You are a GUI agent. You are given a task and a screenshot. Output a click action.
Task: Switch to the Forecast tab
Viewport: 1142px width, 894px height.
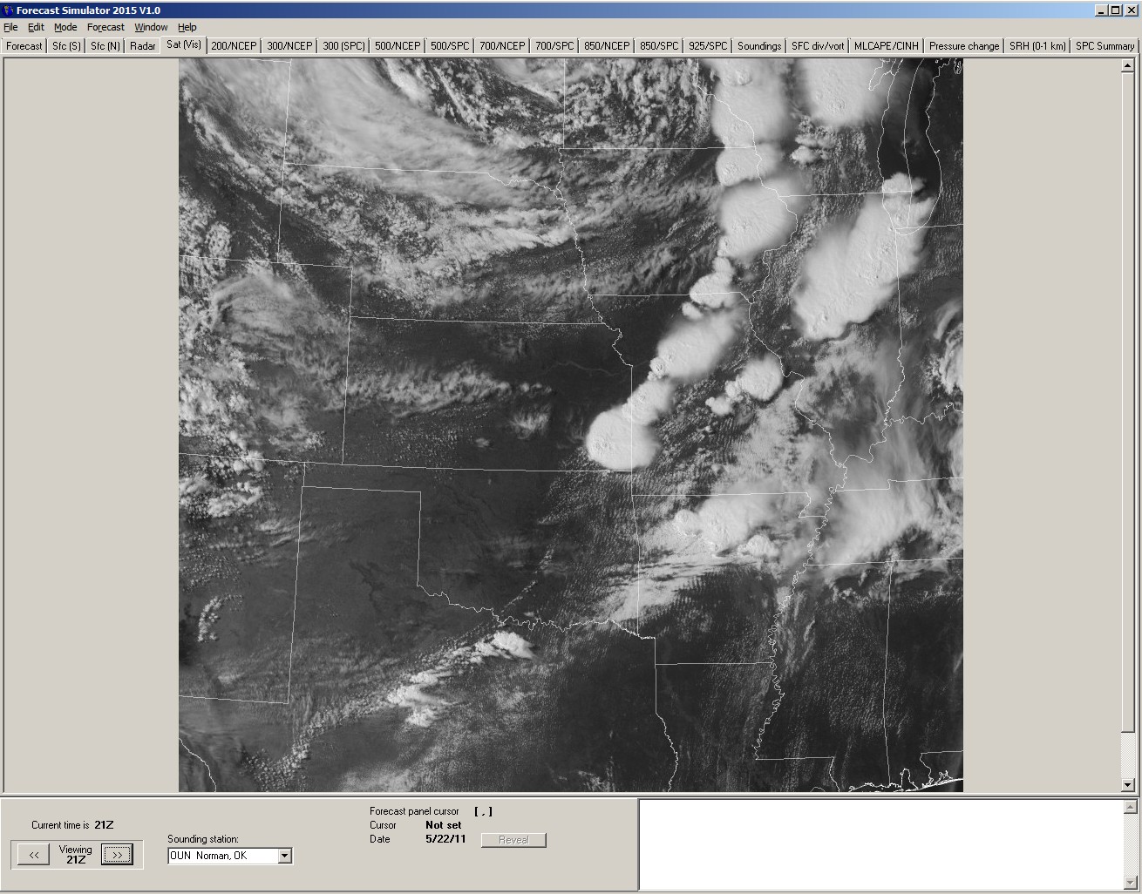click(x=24, y=46)
